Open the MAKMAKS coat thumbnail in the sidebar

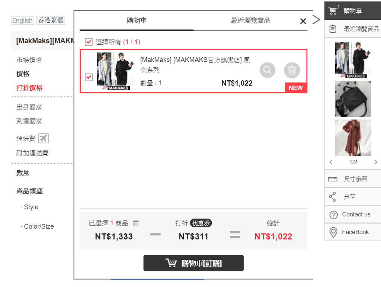coord(353,60)
